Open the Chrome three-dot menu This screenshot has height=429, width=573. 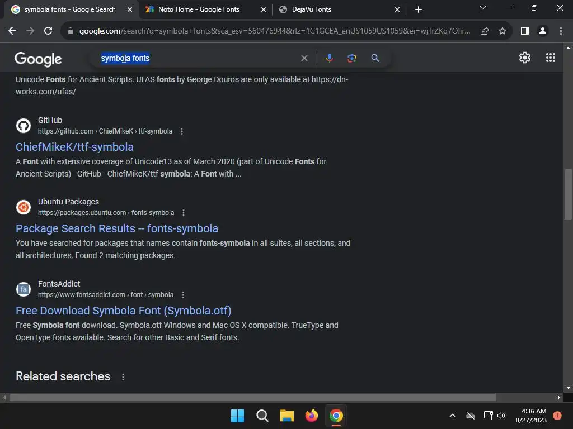click(561, 31)
